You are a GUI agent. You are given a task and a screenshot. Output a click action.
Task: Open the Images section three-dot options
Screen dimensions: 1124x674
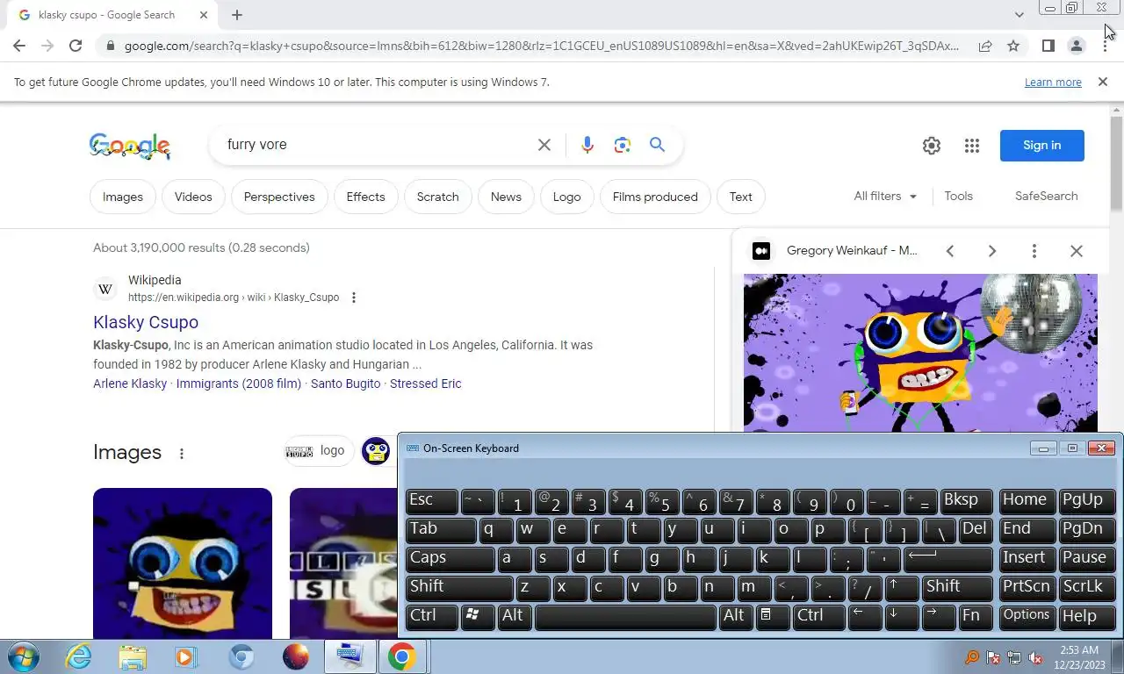pos(182,454)
